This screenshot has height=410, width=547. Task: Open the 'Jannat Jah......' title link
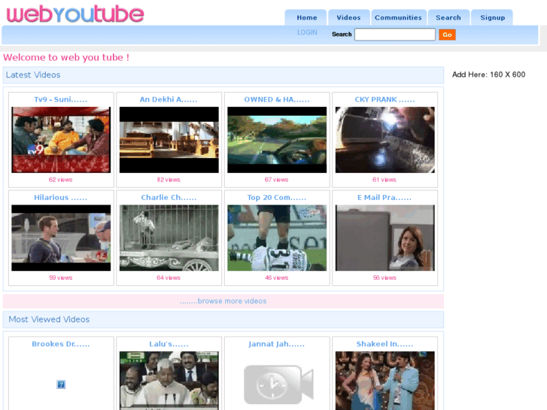pos(277,344)
